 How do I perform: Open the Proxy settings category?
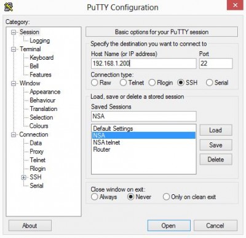36,152
